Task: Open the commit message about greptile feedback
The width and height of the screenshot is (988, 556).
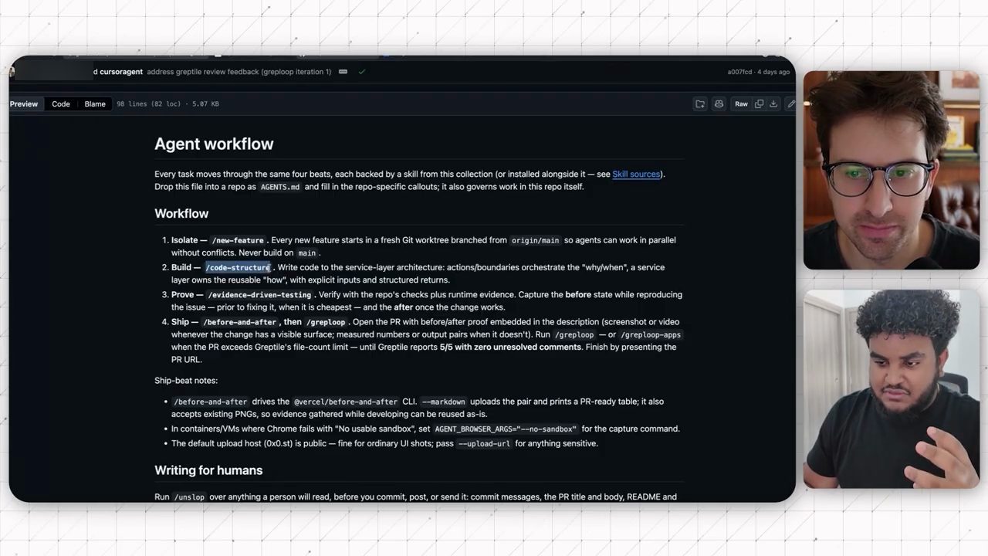Action: (239, 72)
